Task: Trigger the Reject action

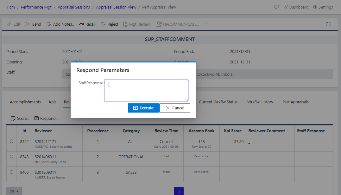Action: 109,24
